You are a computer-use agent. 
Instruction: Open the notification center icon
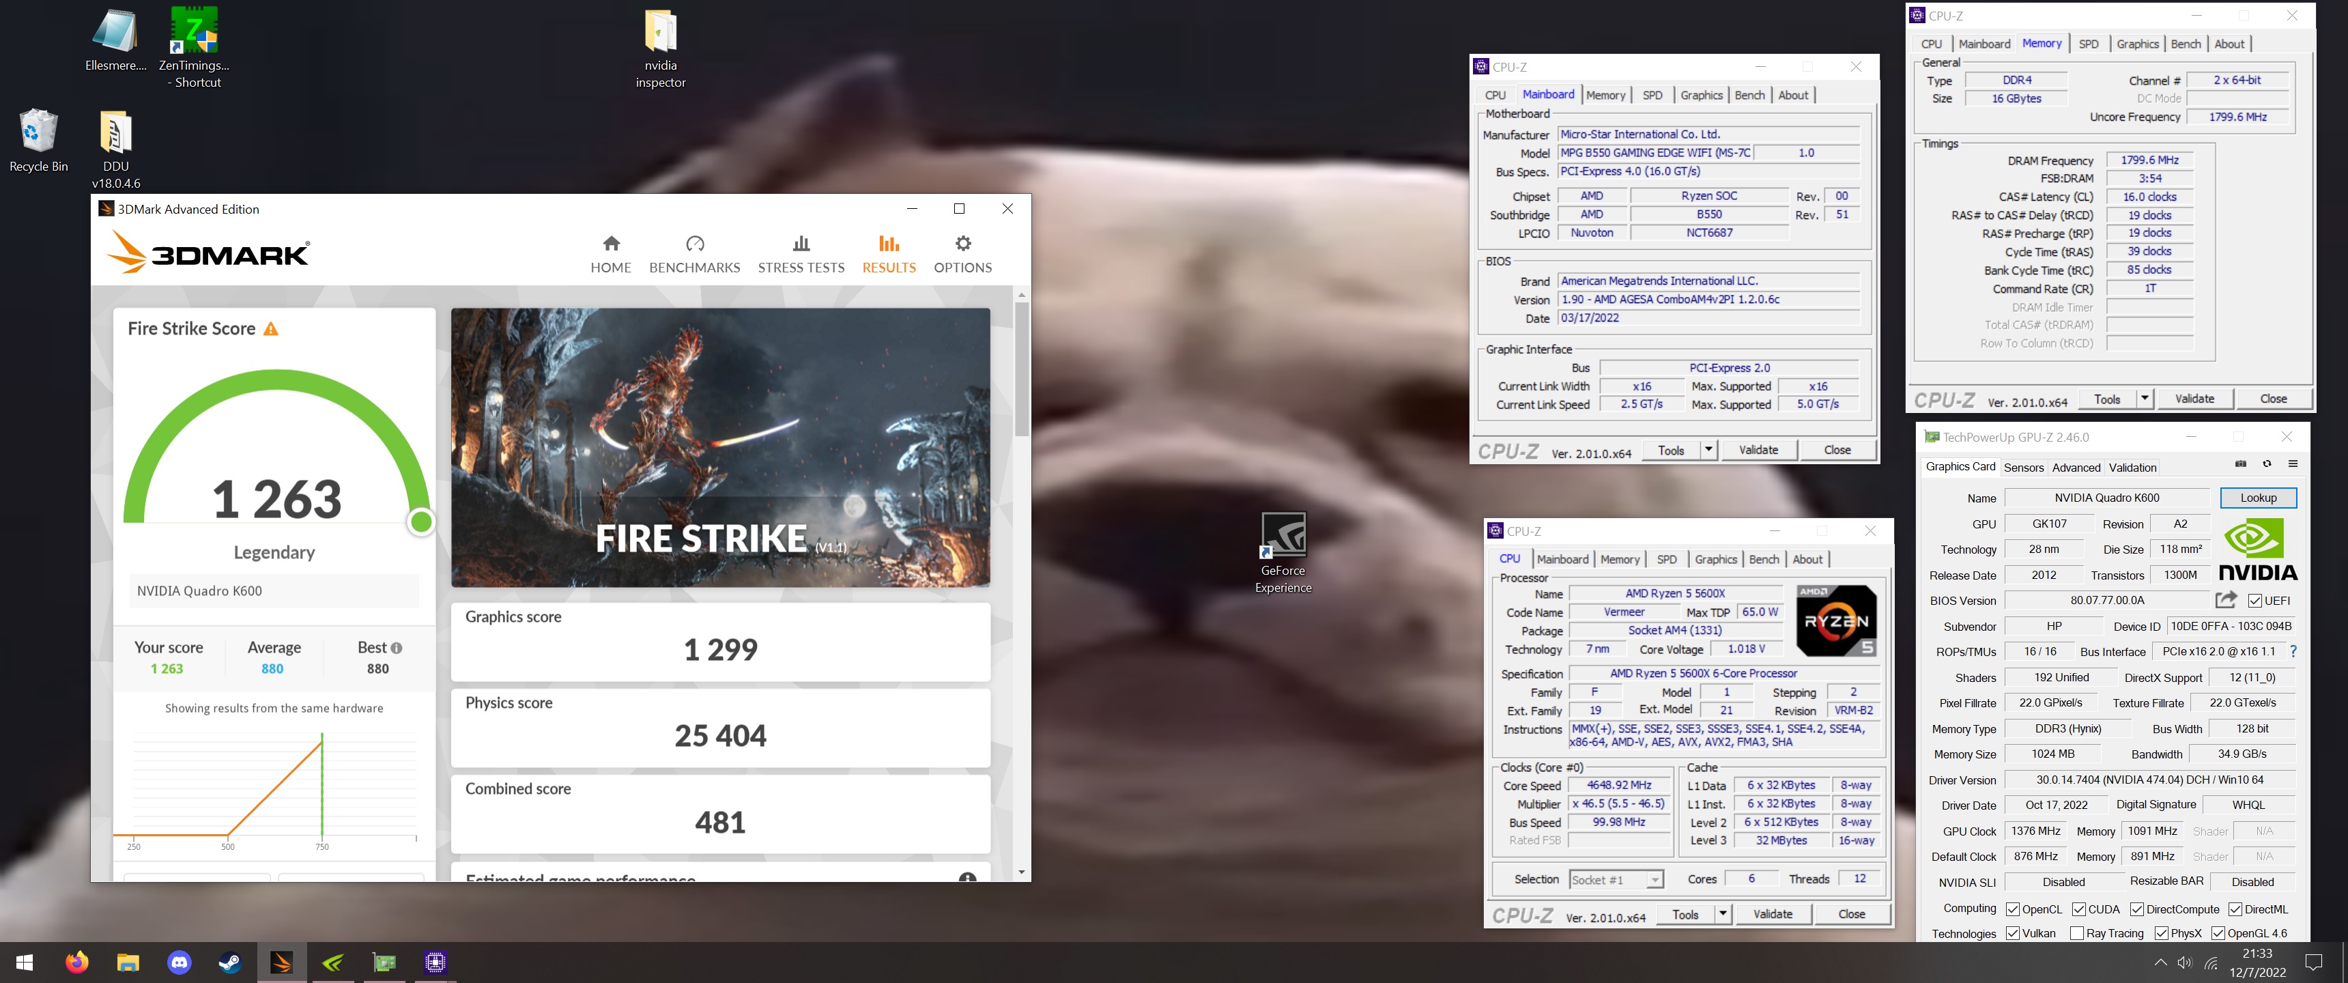click(2313, 962)
